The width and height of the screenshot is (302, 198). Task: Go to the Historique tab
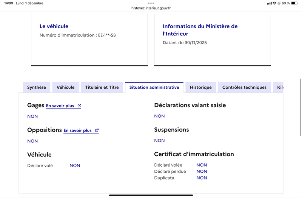[201, 87]
